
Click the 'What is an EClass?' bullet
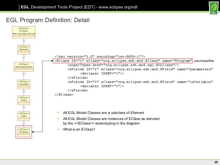[x=79, y=129]
